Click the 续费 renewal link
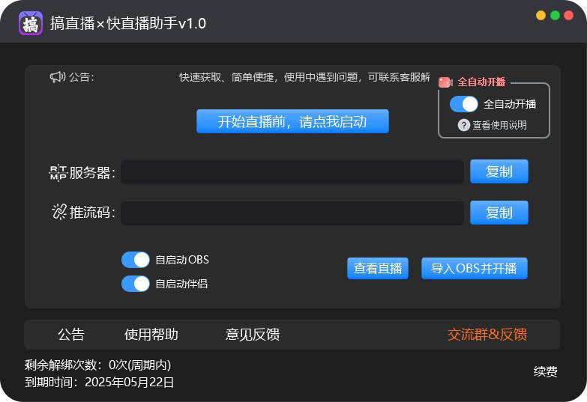 [x=546, y=372]
